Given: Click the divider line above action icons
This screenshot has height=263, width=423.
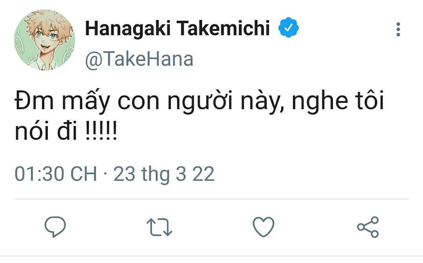Looking at the screenshot, I should click(211, 199).
